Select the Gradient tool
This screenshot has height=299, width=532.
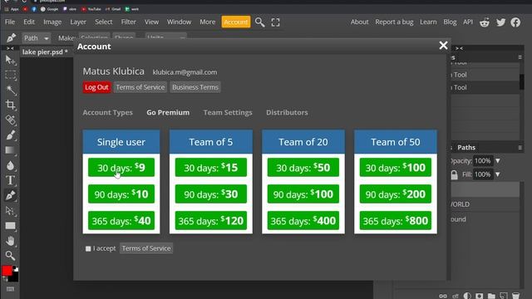tap(10, 150)
